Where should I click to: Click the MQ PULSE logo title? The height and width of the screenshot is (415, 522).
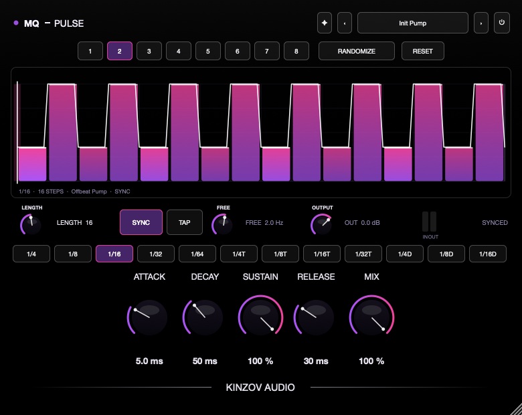coord(54,23)
